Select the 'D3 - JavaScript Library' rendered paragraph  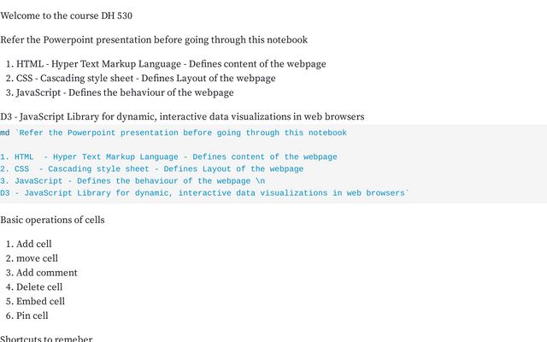[x=182, y=116]
